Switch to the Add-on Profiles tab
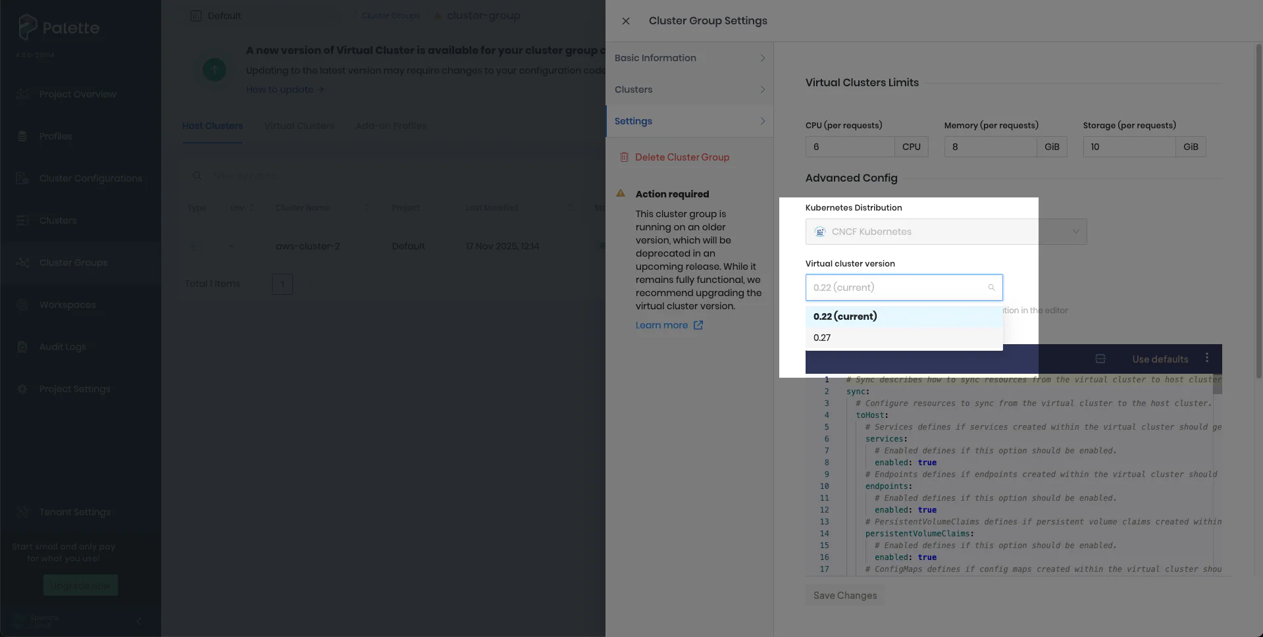Viewport: 1263px width, 637px height. 390,126
